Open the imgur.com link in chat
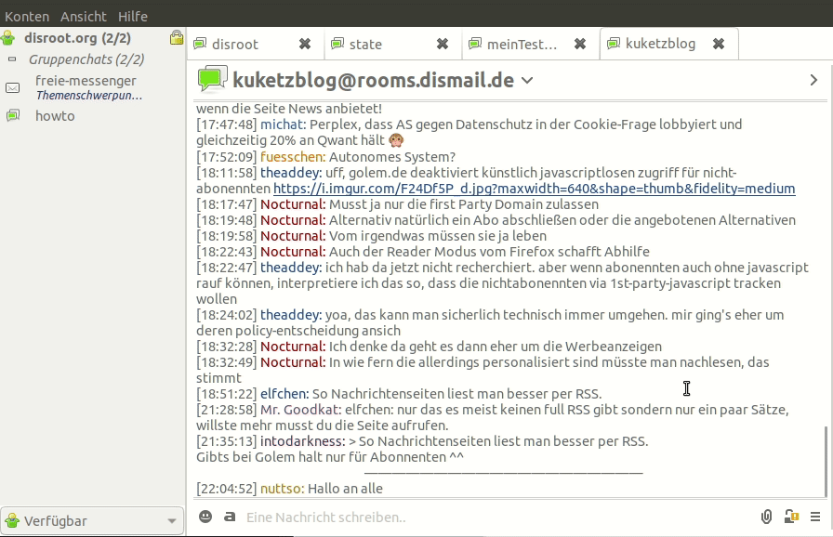833x537 pixels. coord(534,189)
